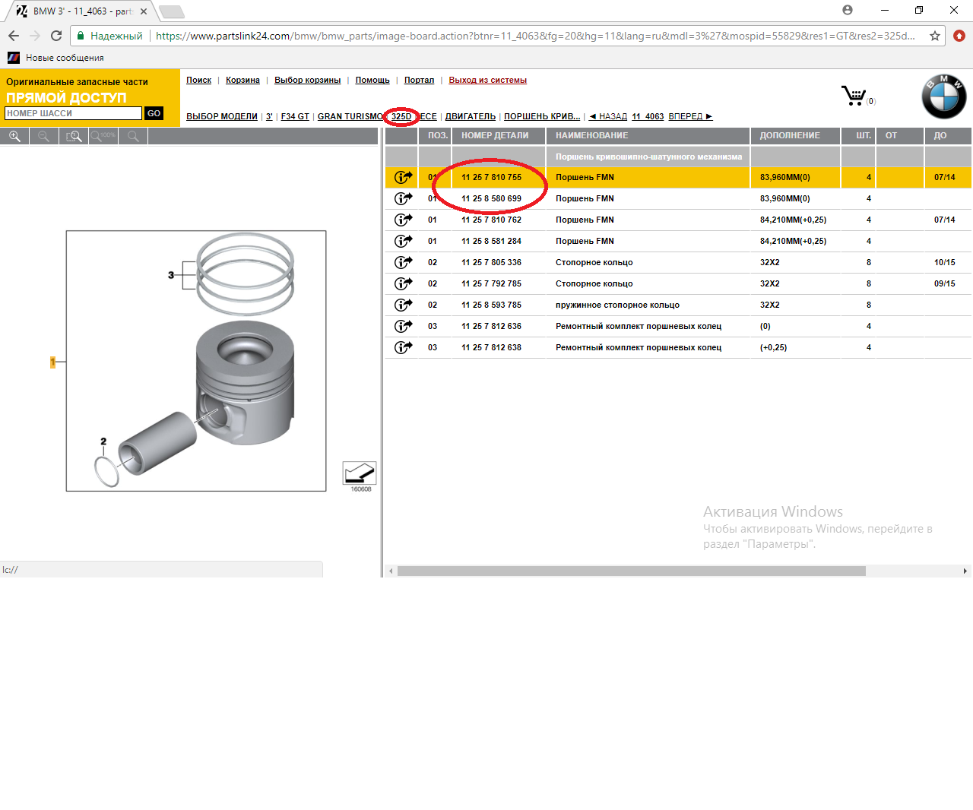973x810 pixels.
Task: Click info icon for part 11 25 7 805 336
Action: pos(402,262)
